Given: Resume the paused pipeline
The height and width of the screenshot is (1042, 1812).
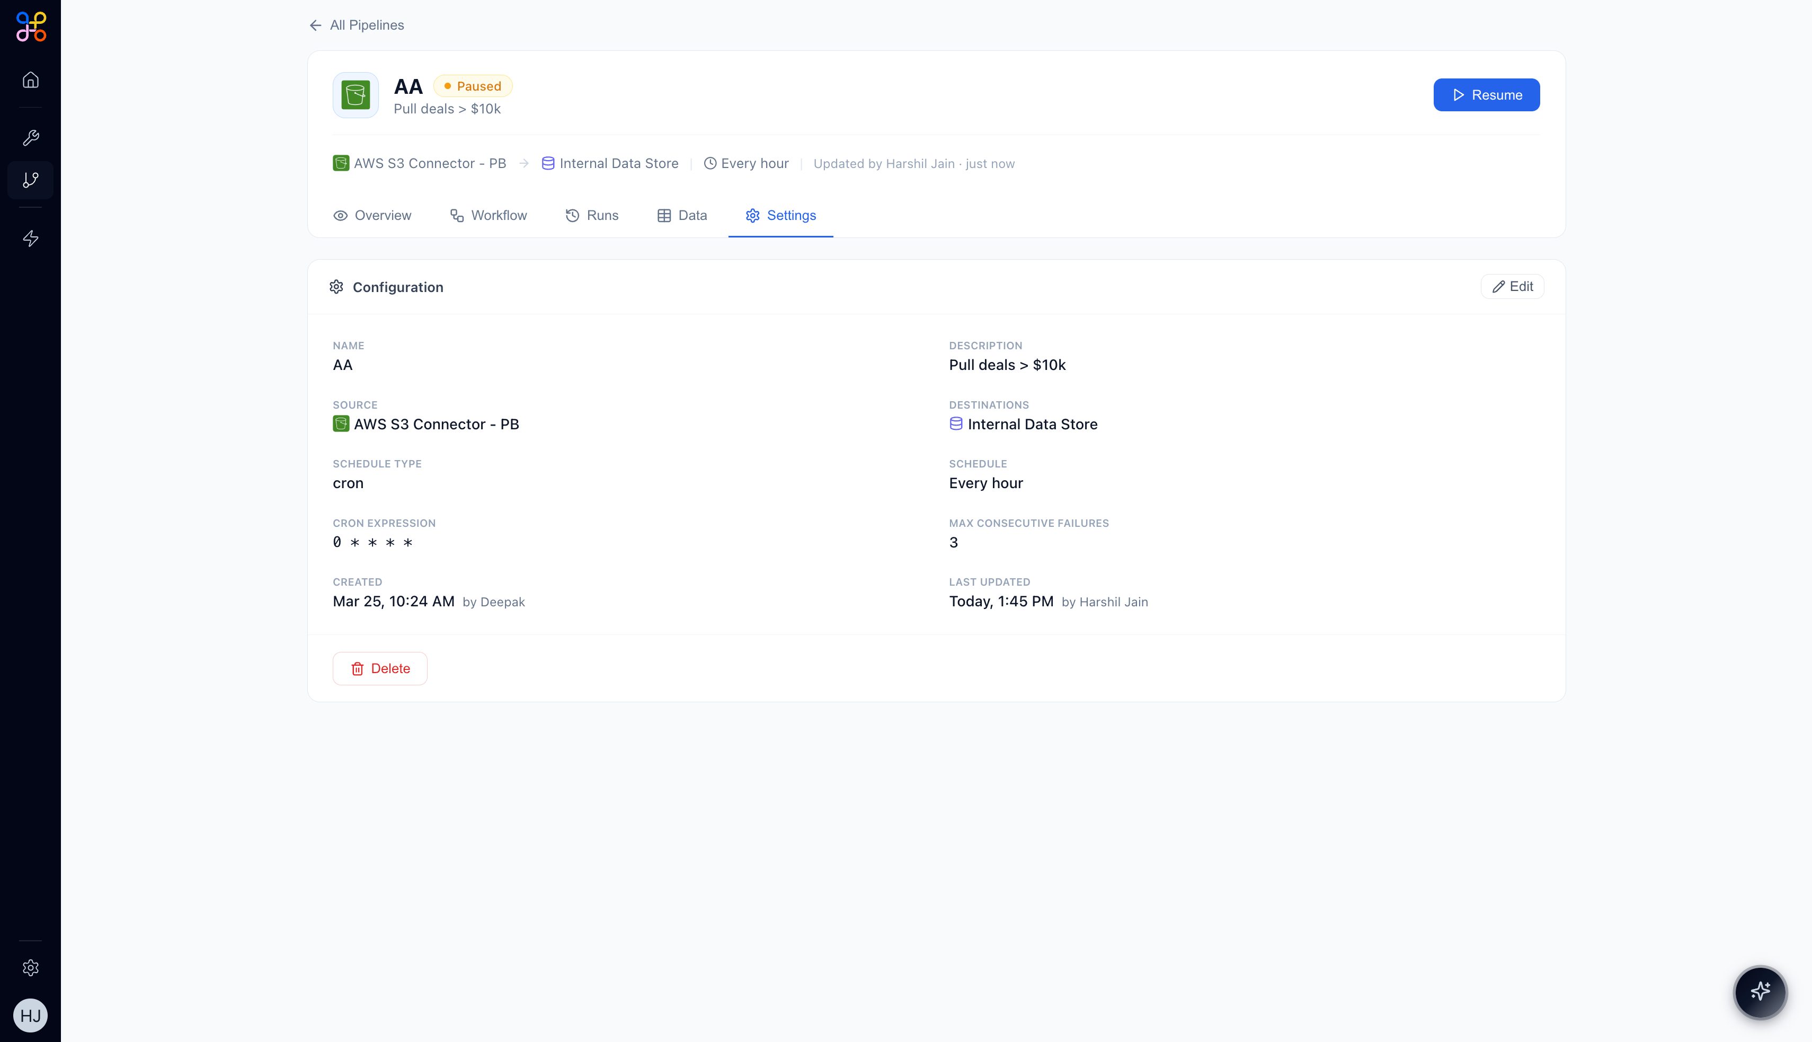Looking at the screenshot, I should (x=1487, y=94).
